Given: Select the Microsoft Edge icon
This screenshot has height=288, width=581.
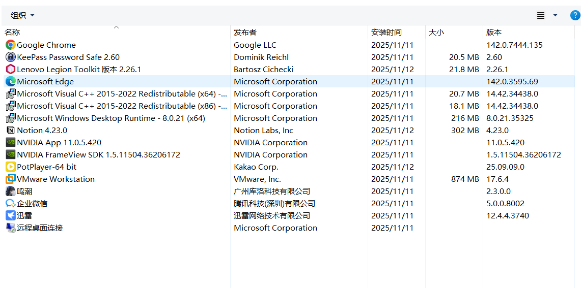Looking at the screenshot, I should pyautogui.click(x=10, y=82).
